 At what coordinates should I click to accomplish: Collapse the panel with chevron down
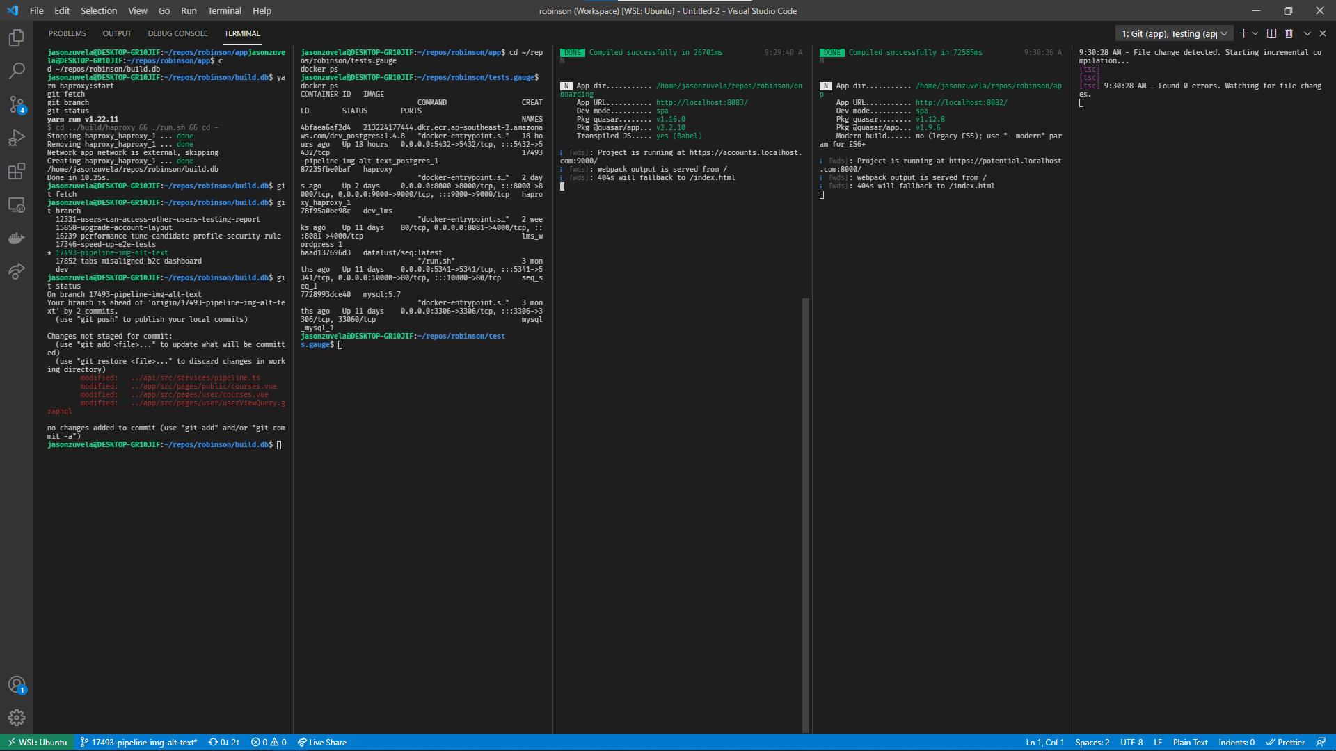tap(1307, 33)
